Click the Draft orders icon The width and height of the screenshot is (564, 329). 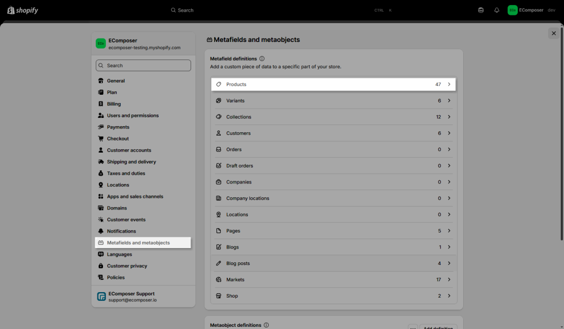[218, 165]
